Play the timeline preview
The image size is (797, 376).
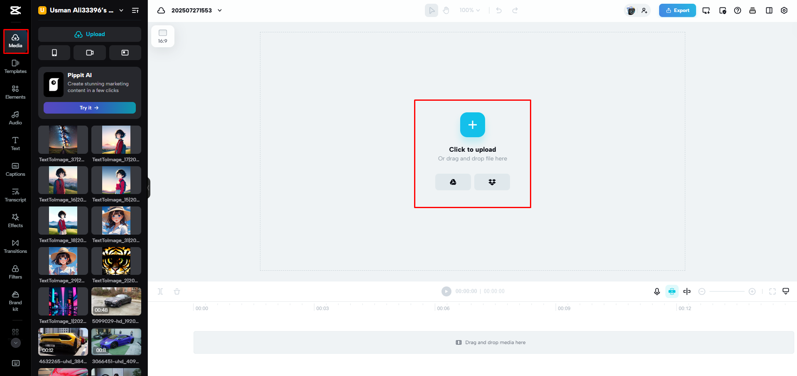(x=446, y=291)
